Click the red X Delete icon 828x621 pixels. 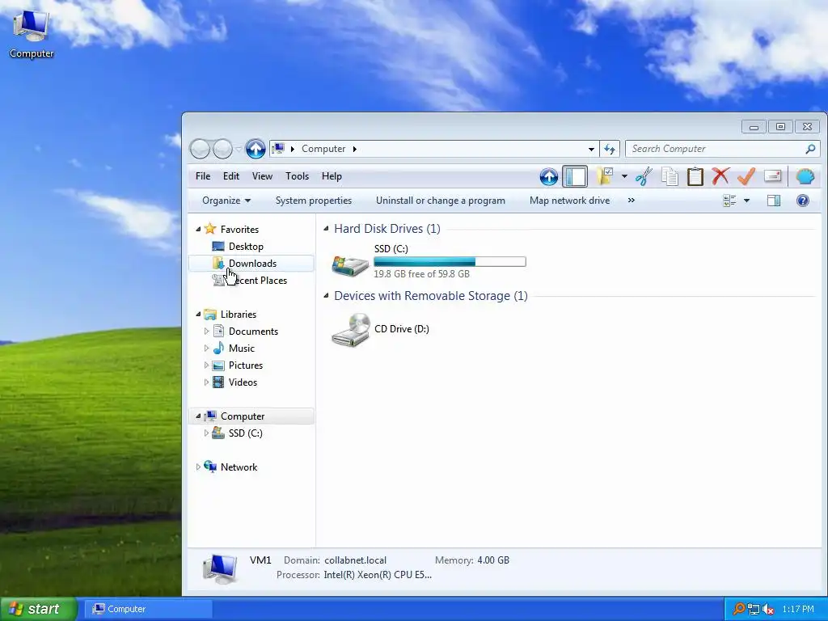click(720, 176)
